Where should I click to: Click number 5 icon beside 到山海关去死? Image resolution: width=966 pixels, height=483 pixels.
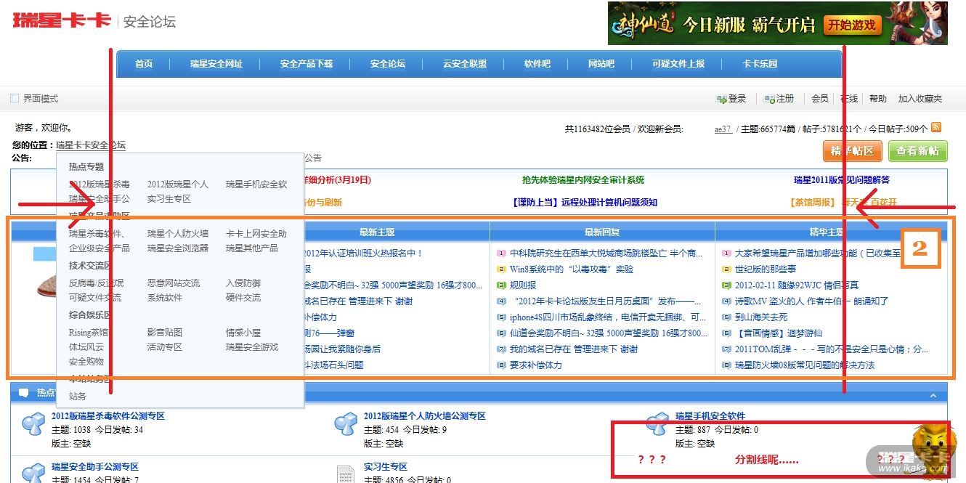pyautogui.click(x=726, y=317)
